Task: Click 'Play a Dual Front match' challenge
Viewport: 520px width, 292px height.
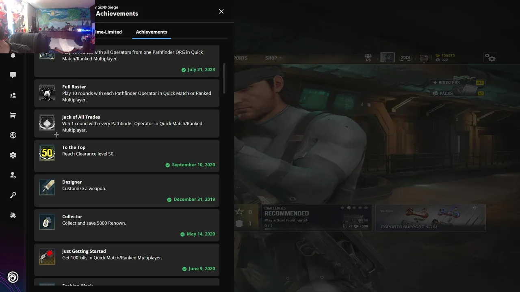Action: click(286, 220)
